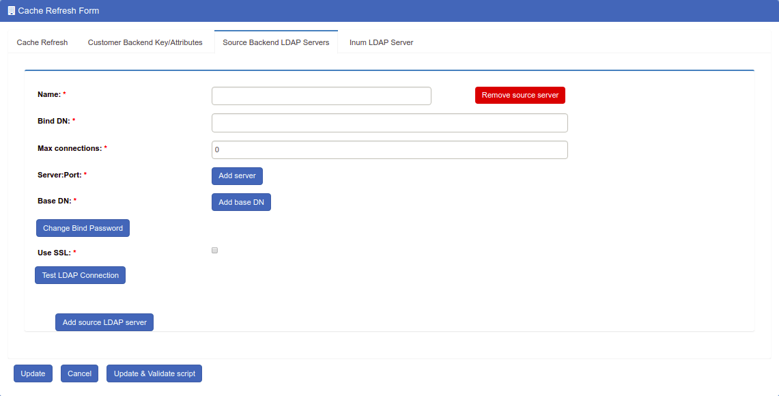Image resolution: width=779 pixels, height=396 pixels.
Task: Click the Use SSL label
Action: pyautogui.click(x=55, y=252)
